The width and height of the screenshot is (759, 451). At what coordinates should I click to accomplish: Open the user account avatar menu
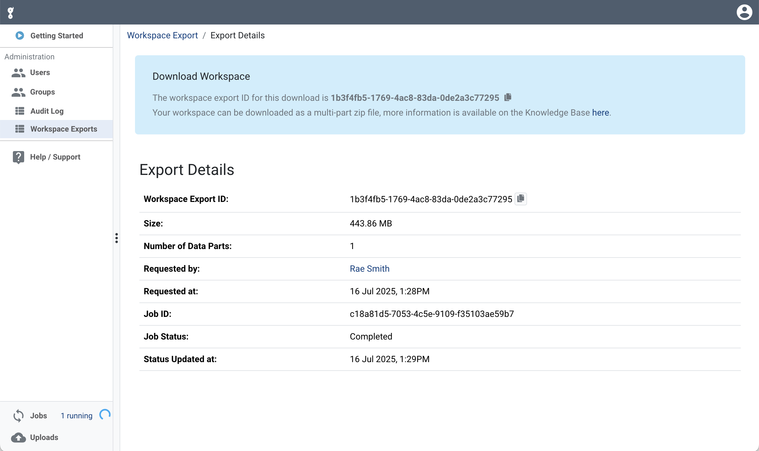pos(744,13)
